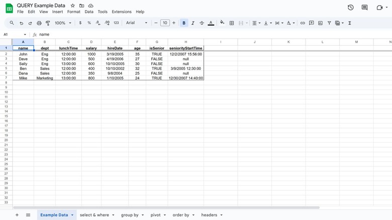Click the print icon
Image resolution: width=392 pixels, height=220 pixels.
39,23
